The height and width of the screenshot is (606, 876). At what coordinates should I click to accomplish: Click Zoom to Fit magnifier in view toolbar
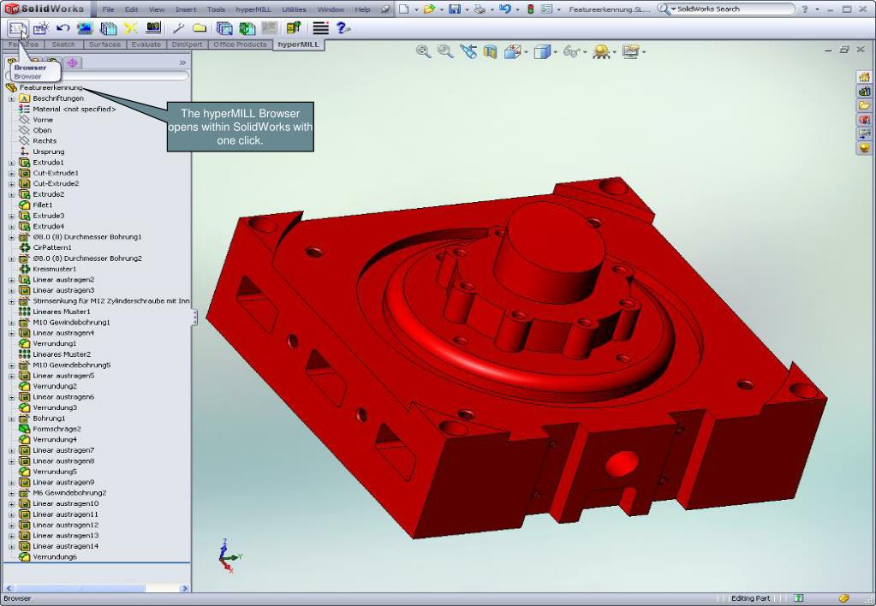pyautogui.click(x=424, y=51)
